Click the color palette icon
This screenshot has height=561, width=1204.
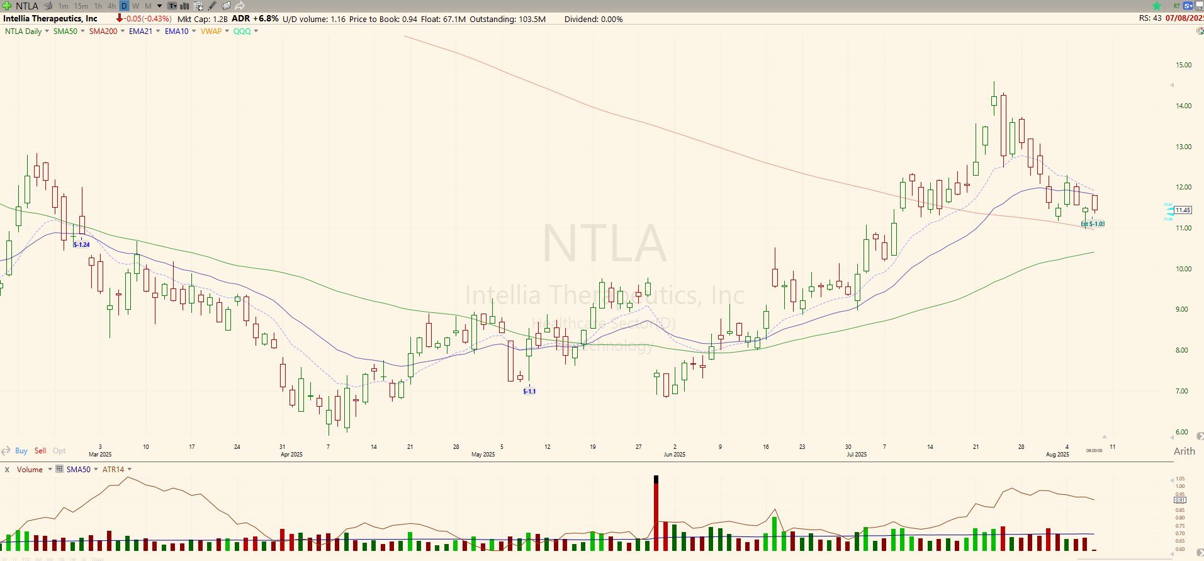[x=1200, y=31]
